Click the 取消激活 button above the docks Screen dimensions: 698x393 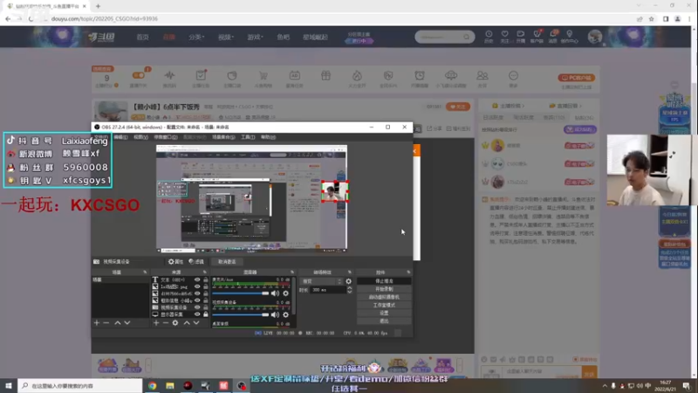pyautogui.click(x=227, y=261)
